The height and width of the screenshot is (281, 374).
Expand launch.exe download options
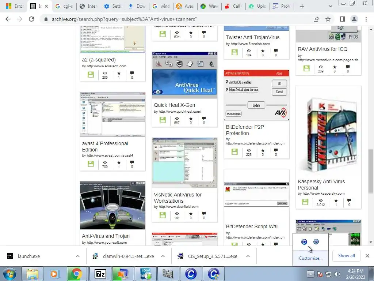[x=78, y=256]
